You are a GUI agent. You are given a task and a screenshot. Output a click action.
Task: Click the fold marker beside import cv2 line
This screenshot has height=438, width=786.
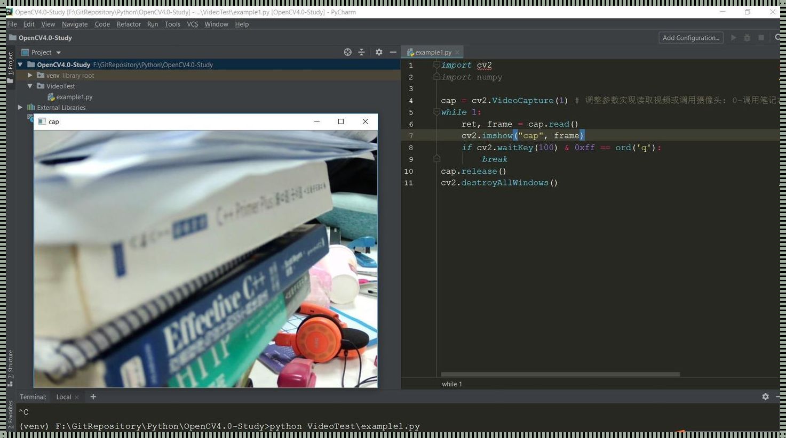click(x=436, y=65)
